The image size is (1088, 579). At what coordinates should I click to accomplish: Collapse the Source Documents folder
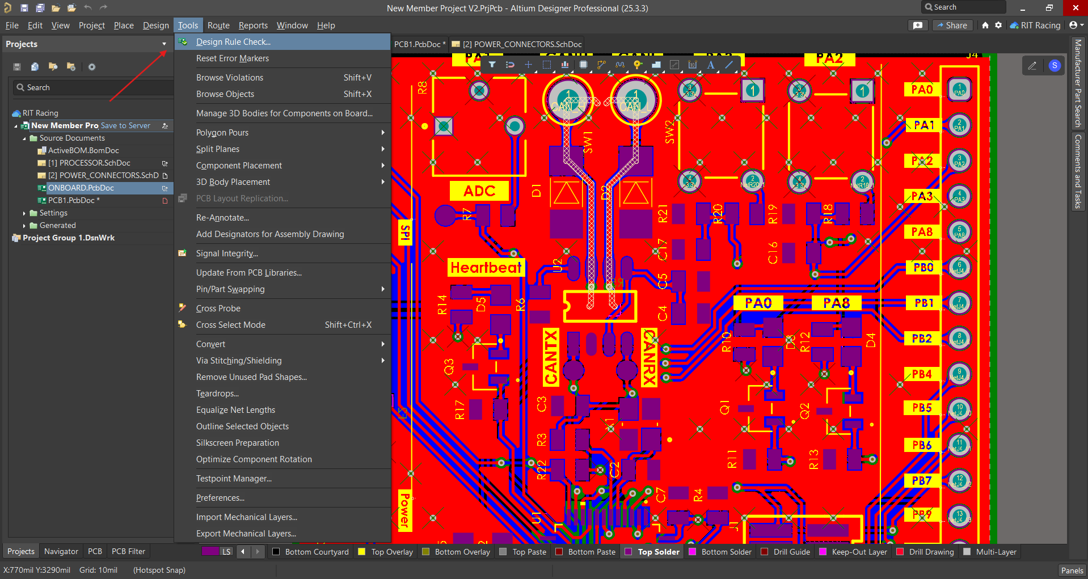click(x=24, y=138)
